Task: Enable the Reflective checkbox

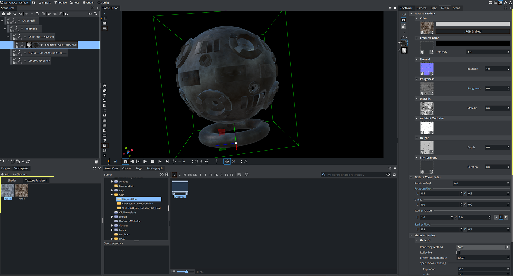Action: (x=458, y=253)
